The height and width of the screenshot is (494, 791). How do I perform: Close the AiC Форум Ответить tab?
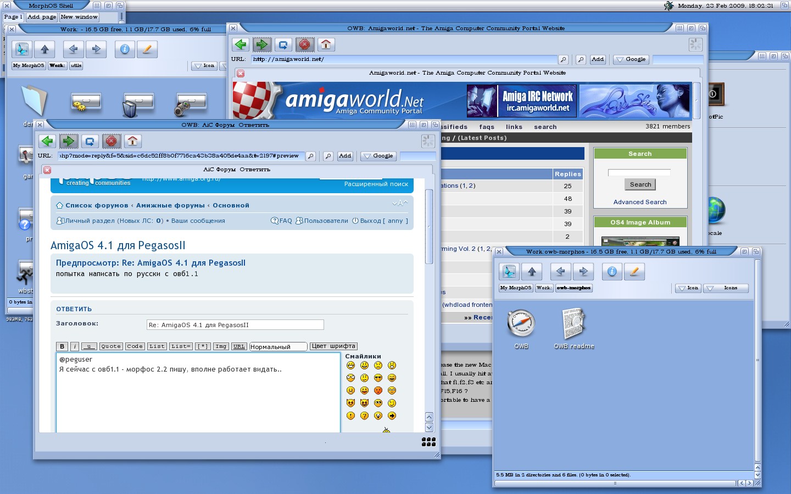pos(47,170)
